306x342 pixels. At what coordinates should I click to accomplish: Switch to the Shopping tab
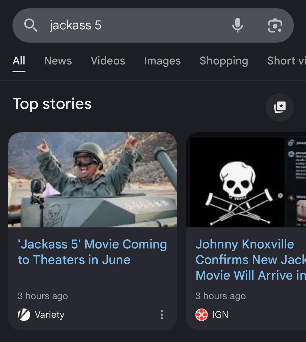[224, 61]
